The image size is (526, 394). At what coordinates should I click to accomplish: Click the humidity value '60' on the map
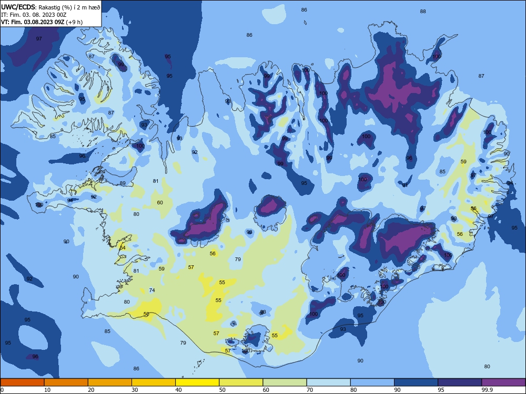(160, 203)
